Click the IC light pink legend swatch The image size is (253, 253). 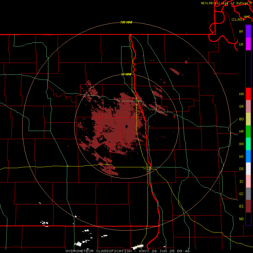pos(248,181)
